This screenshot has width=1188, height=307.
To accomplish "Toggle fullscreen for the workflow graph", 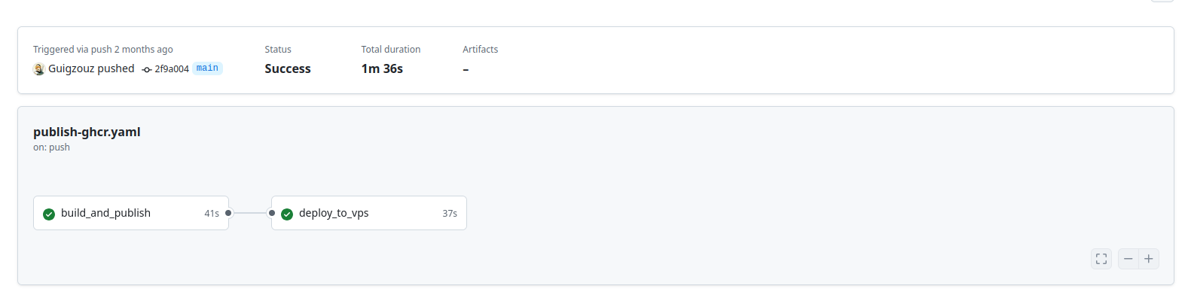I will pyautogui.click(x=1101, y=259).
